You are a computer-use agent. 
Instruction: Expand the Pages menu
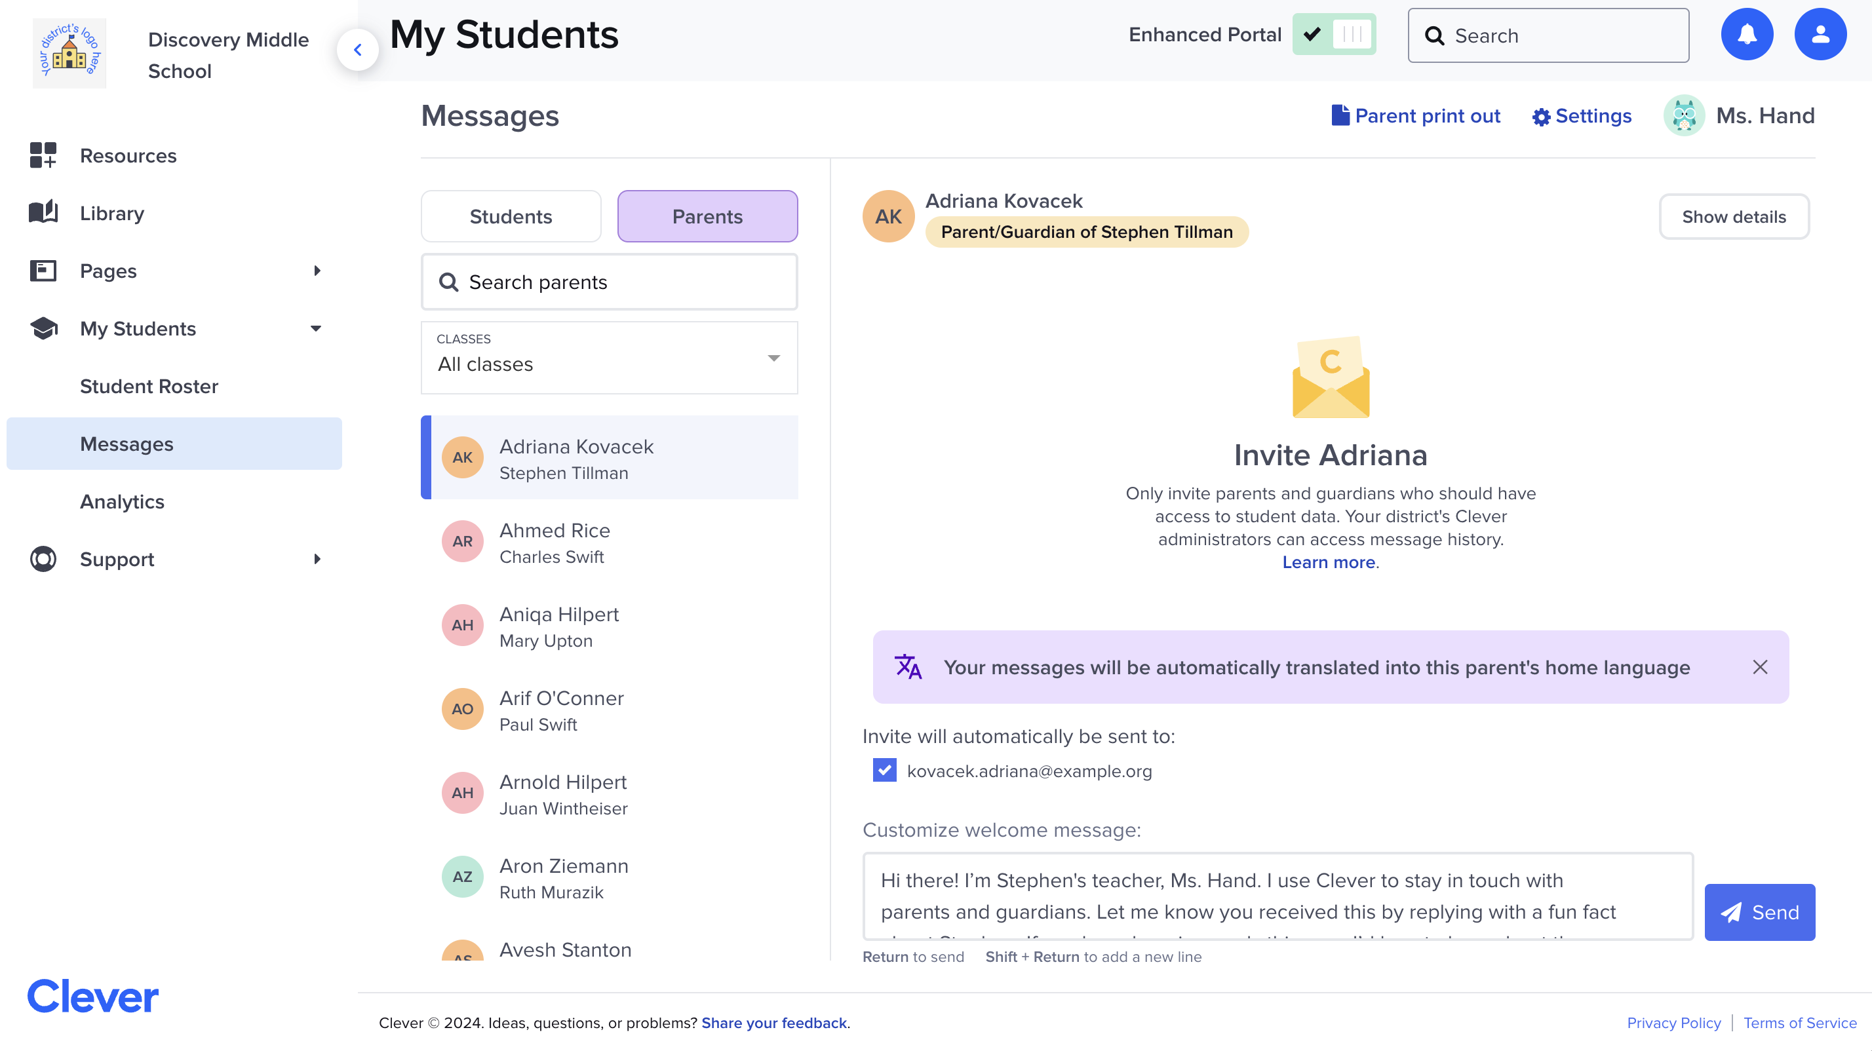tap(317, 270)
